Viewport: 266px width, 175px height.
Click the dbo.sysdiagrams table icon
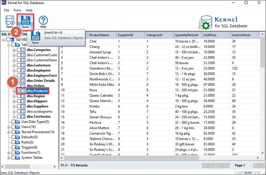click(23, 111)
